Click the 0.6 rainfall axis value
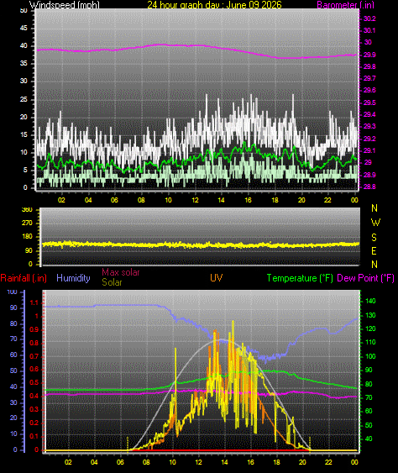398x473 pixels. pyautogui.click(x=34, y=369)
